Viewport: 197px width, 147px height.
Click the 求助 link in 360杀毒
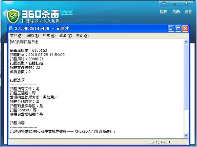pyautogui.click(x=176, y=12)
